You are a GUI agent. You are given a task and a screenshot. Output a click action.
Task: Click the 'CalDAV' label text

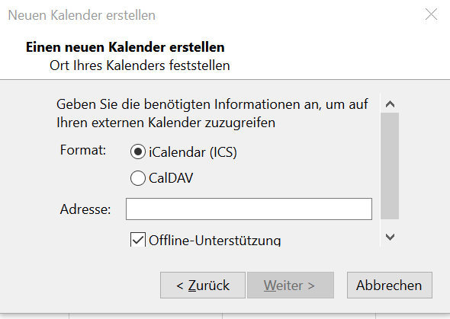(x=171, y=178)
